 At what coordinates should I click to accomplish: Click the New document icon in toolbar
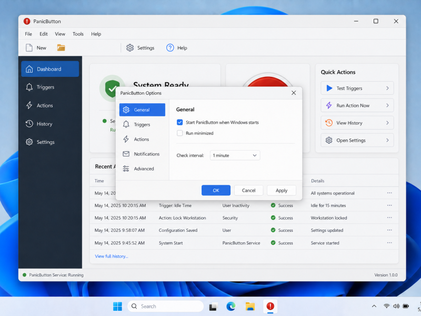tap(29, 48)
